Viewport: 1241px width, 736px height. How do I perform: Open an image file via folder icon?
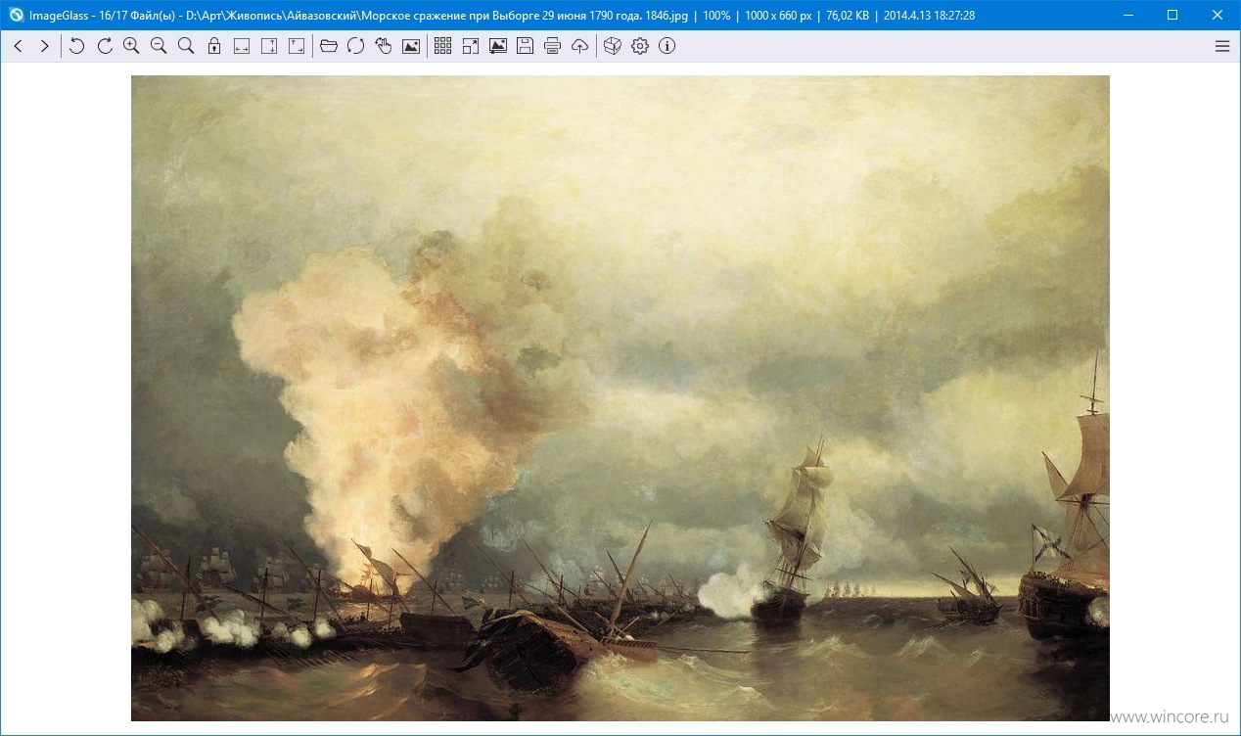[329, 46]
